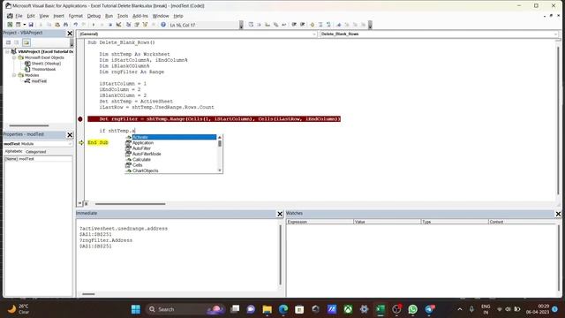Image resolution: width=565 pixels, height=318 pixels.
Task: Click the Quick Info toolbar icon
Action: click(x=267, y=25)
